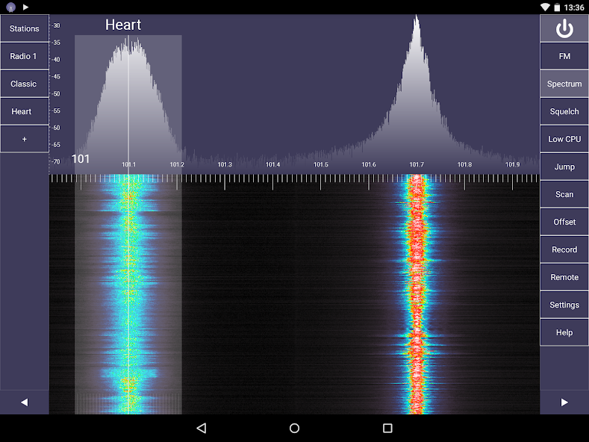This screenshot has width=589, height=442.
Task: Click the left arrow at bottom-left panel
Action: (x=25, y=402)
